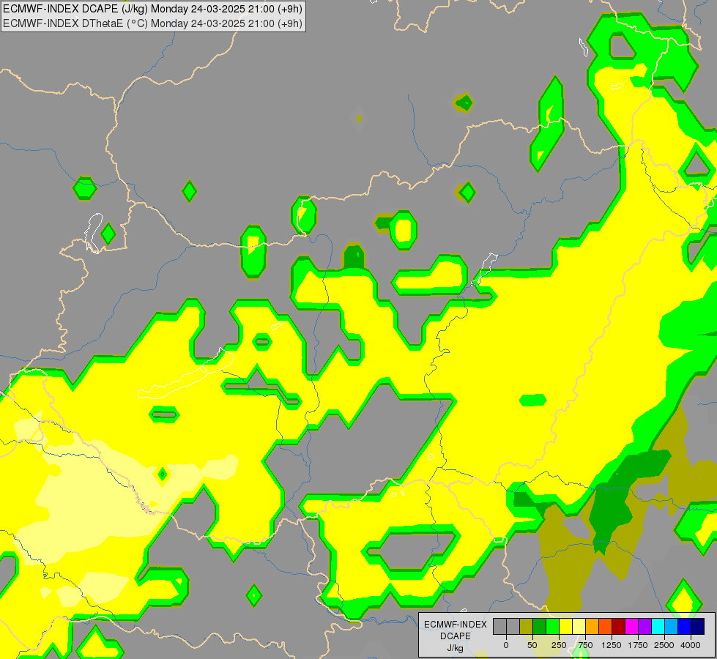Click the navy legend swatch
Screen dimensions: 717x659
pyautogui.click(x=698, y=626)
